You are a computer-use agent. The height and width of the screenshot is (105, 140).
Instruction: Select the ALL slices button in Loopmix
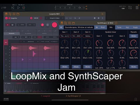tap(6, 43)
